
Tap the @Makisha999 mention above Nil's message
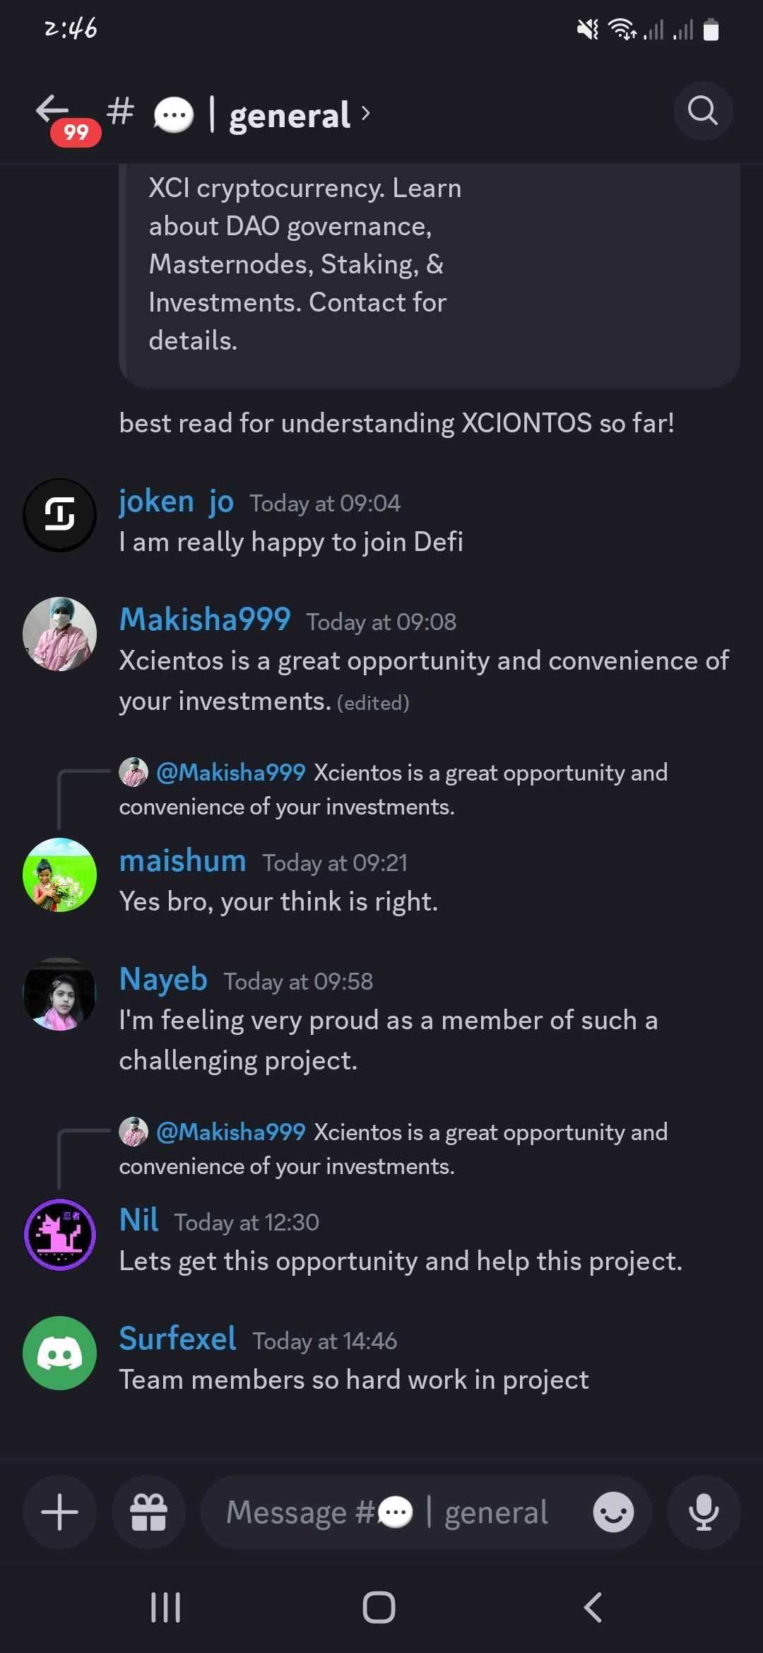click(x=230, y=1132)
